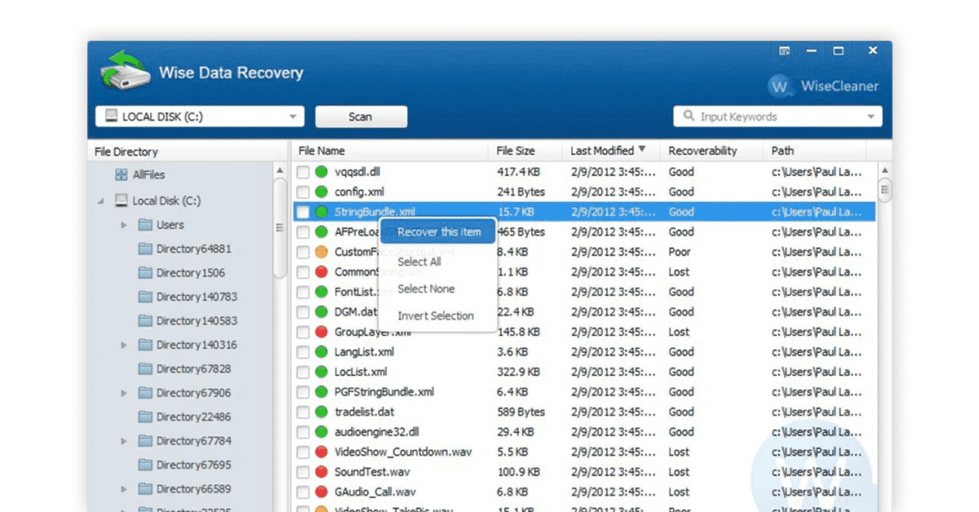
Task: Choose Invert Selection in context menu
Action: pos(436,316)
